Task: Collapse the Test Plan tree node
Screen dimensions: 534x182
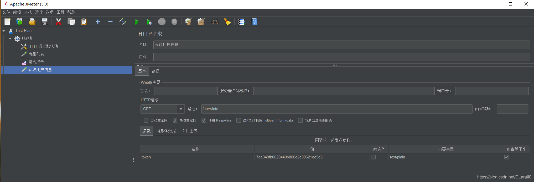Action: pos(4,31)
